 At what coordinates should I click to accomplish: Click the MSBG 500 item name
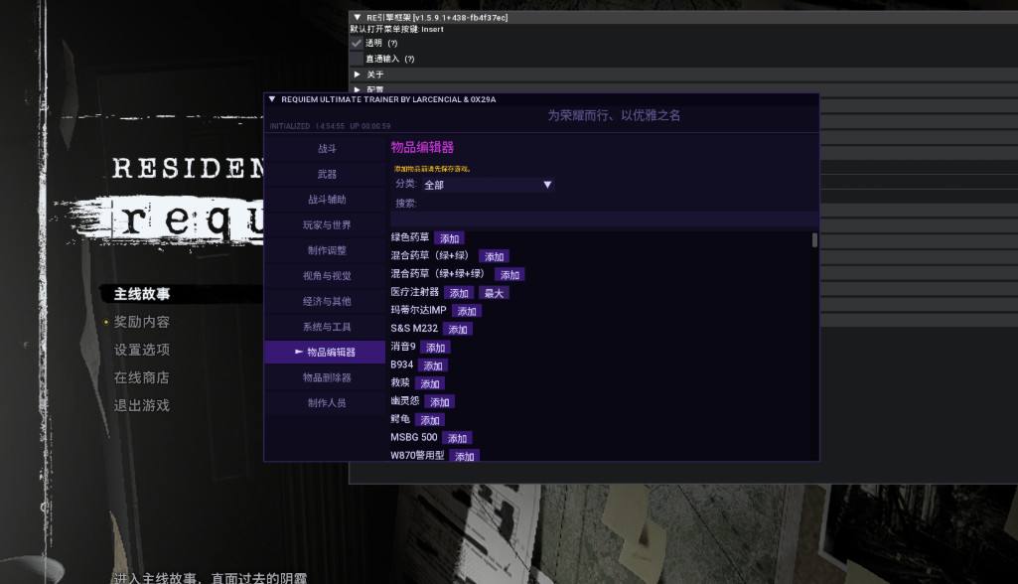click(x=413, y=438)
